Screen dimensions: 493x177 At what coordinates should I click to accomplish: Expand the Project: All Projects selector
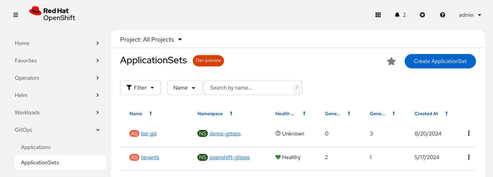pos(151,40)
